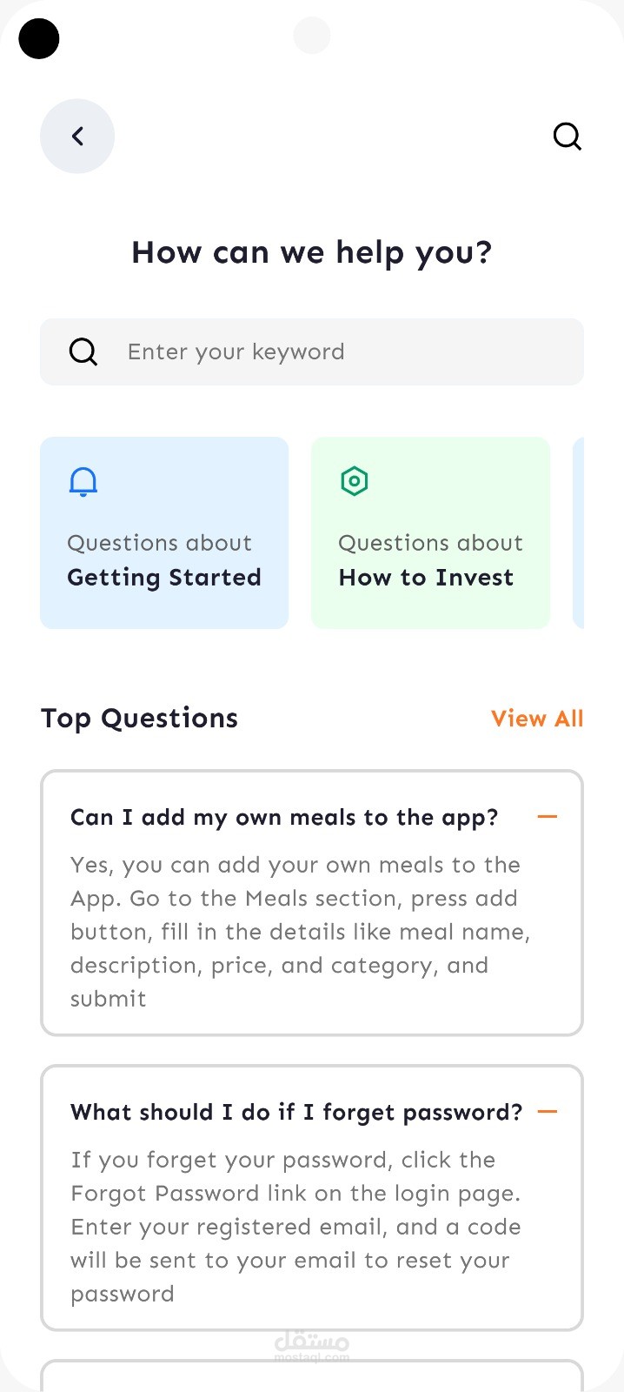
Task: Click the hexagon icon on How to Invest card
Action: pyautogui.click(x=355, y=481)
